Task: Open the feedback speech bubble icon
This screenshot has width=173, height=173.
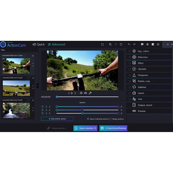Action: point(142,44)
